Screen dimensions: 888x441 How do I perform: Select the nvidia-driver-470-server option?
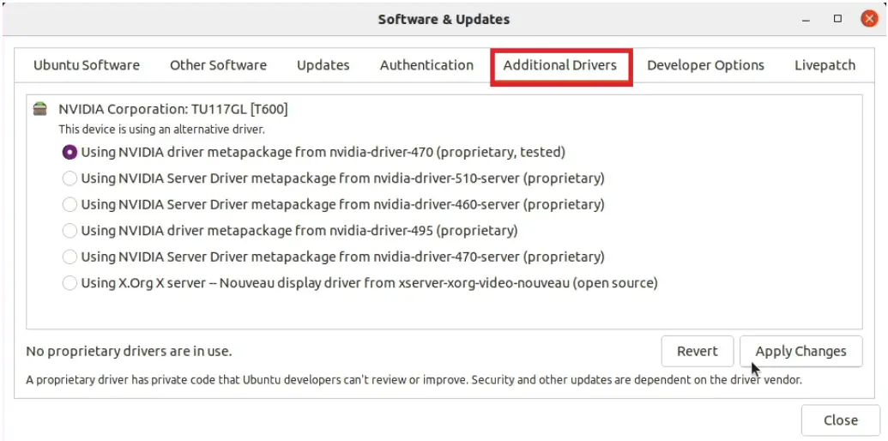(x=70, y=257)
